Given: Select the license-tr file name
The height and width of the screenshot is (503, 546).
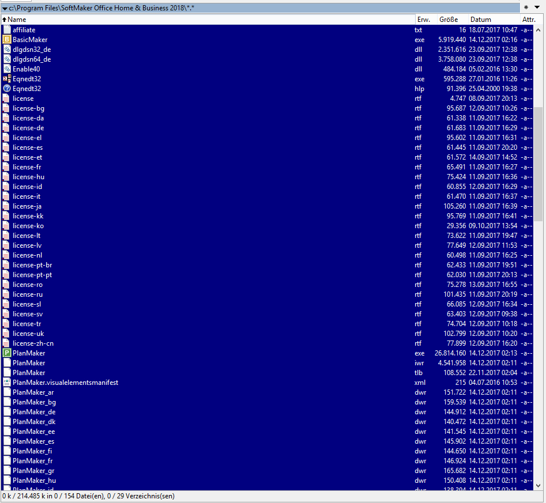Looking at the screenshot, I should (x=27, y=324).
